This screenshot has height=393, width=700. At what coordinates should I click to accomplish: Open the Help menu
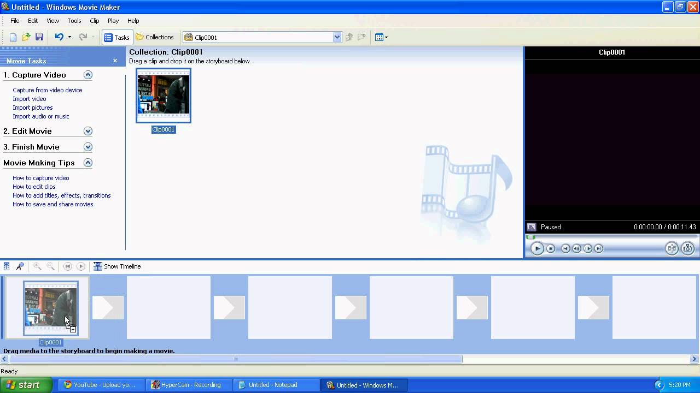[x=133, y=21]
